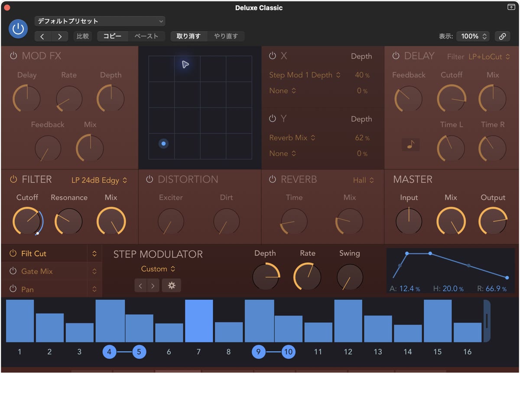Click the step 10 tie circle
The width and height of the screenshot is (520, 403).
click(x=288, y=352)
